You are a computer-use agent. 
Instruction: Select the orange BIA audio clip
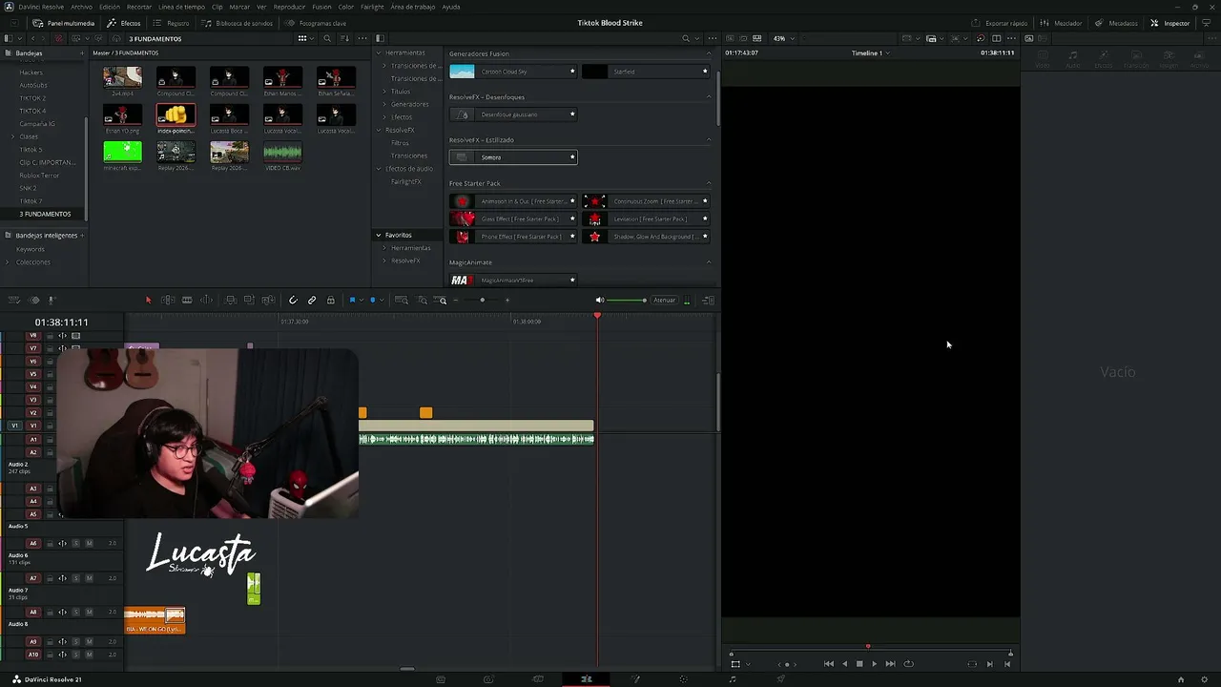(x=155, y=620)
